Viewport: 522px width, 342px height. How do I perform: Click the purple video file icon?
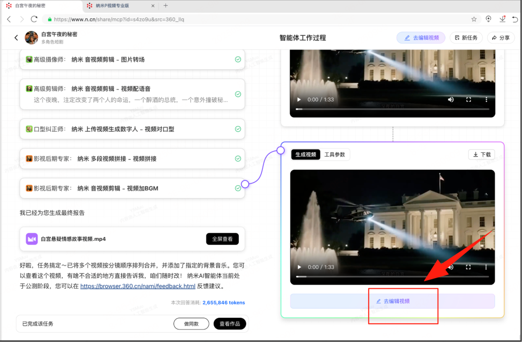[31, 239]
